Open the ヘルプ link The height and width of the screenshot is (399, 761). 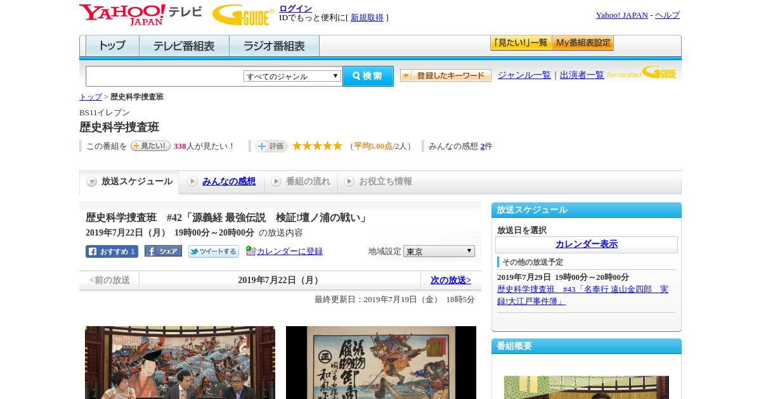tap(667, 15)
